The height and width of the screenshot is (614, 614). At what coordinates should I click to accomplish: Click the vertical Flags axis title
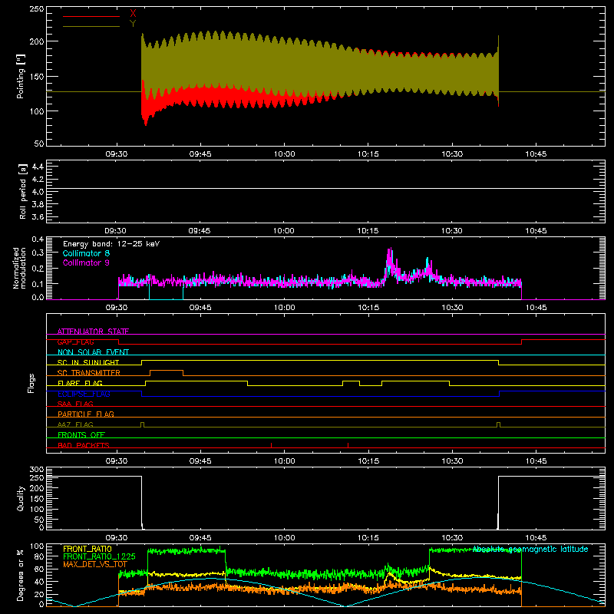click(x=31, y=383)
